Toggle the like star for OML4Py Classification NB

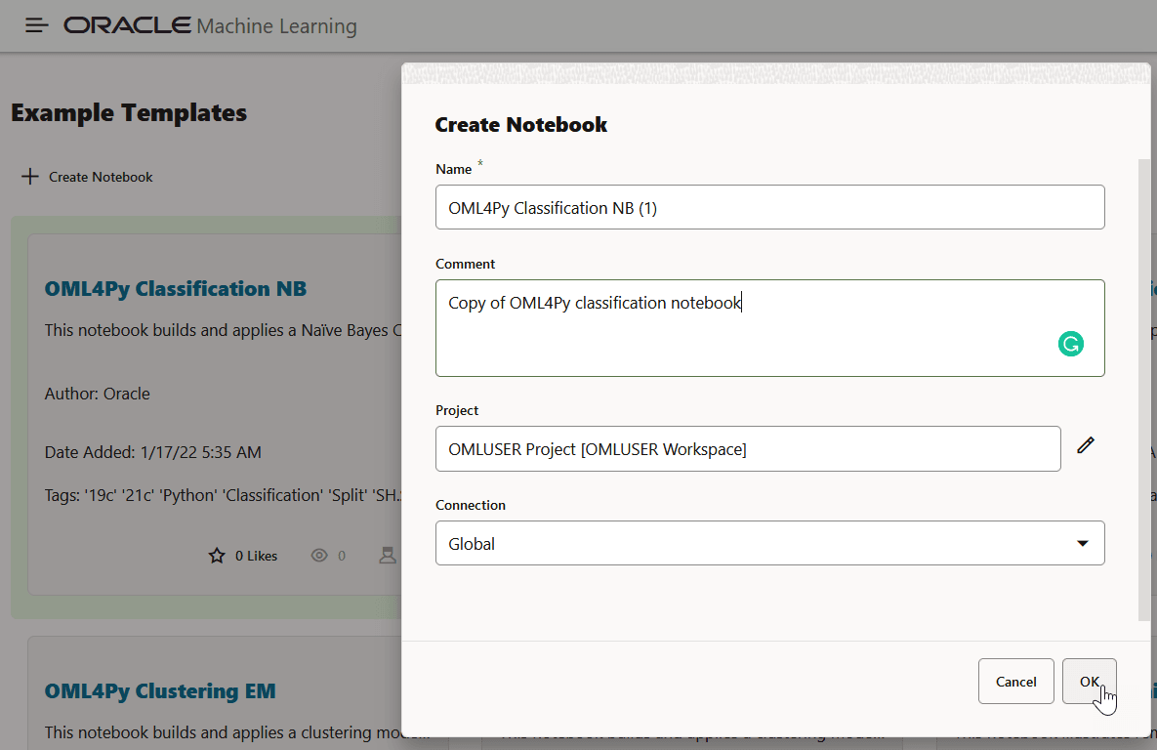[x=216, y=555]
